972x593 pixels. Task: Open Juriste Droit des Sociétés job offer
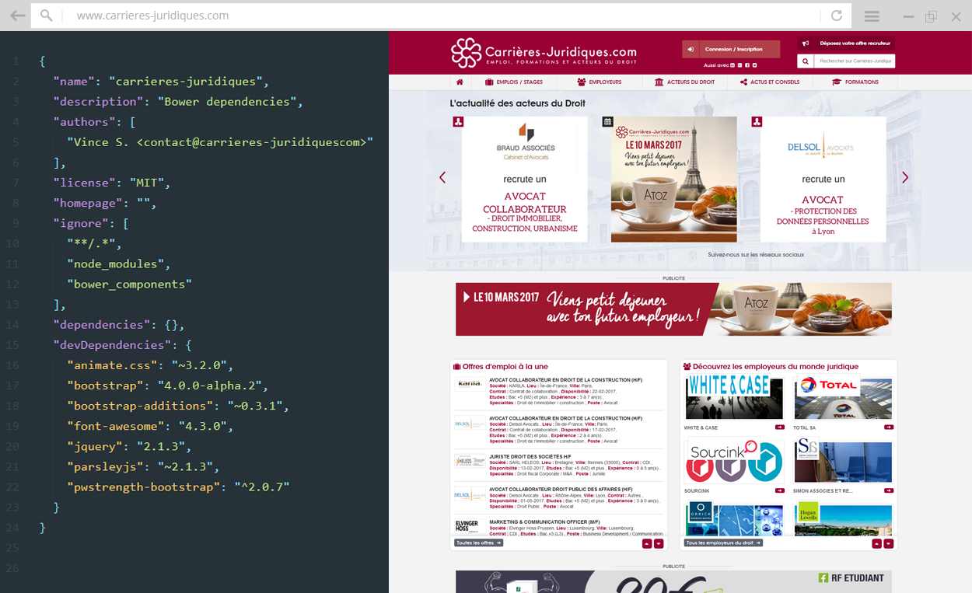[530, 456]
